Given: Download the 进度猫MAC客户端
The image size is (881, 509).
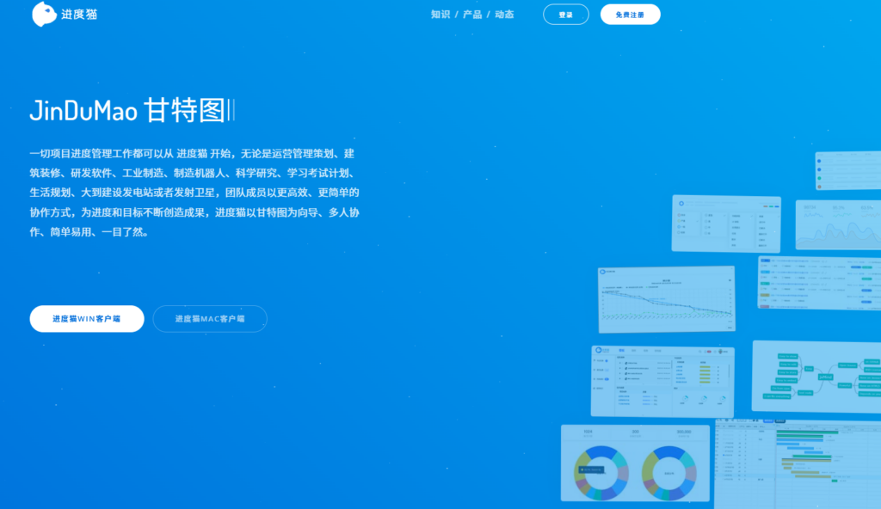Looking at the screenshot, I should pyautogui.click(x=209, y=318).
